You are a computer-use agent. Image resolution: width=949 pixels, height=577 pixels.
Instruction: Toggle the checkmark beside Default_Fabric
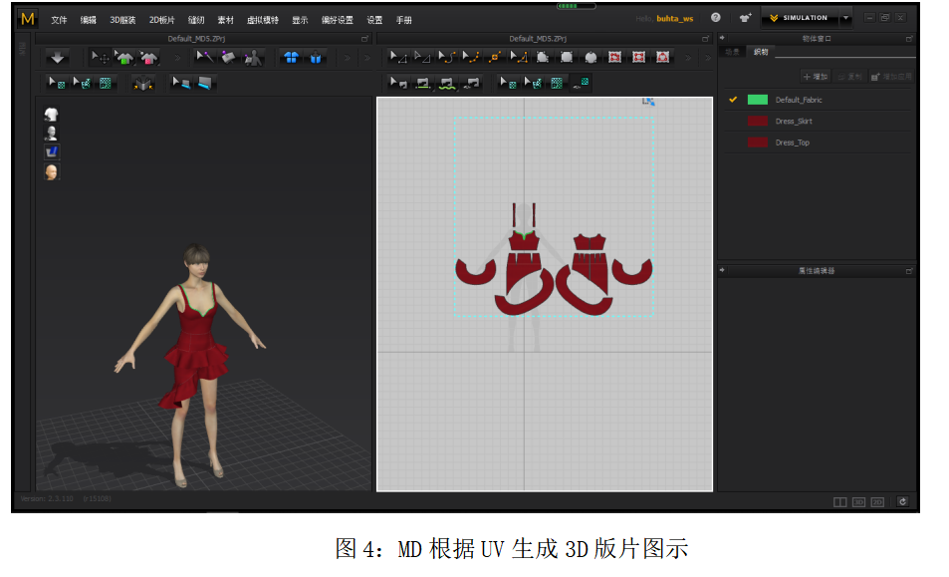(733, 100)
